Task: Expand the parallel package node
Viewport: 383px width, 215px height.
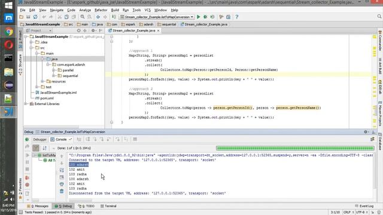Action: point(53,70)
